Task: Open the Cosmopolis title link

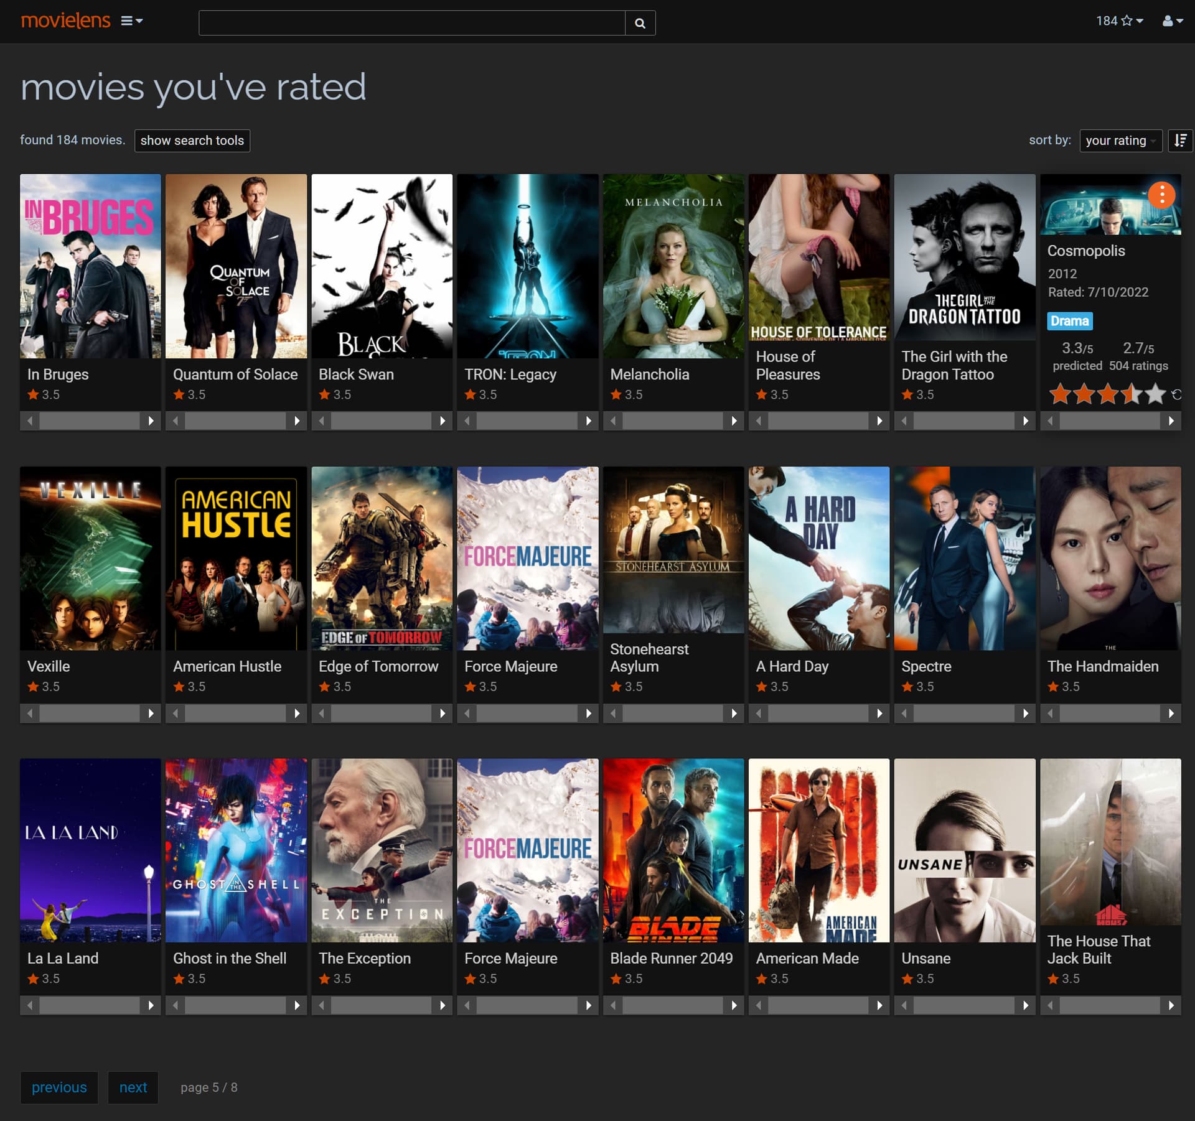Action: [1086, 251]
